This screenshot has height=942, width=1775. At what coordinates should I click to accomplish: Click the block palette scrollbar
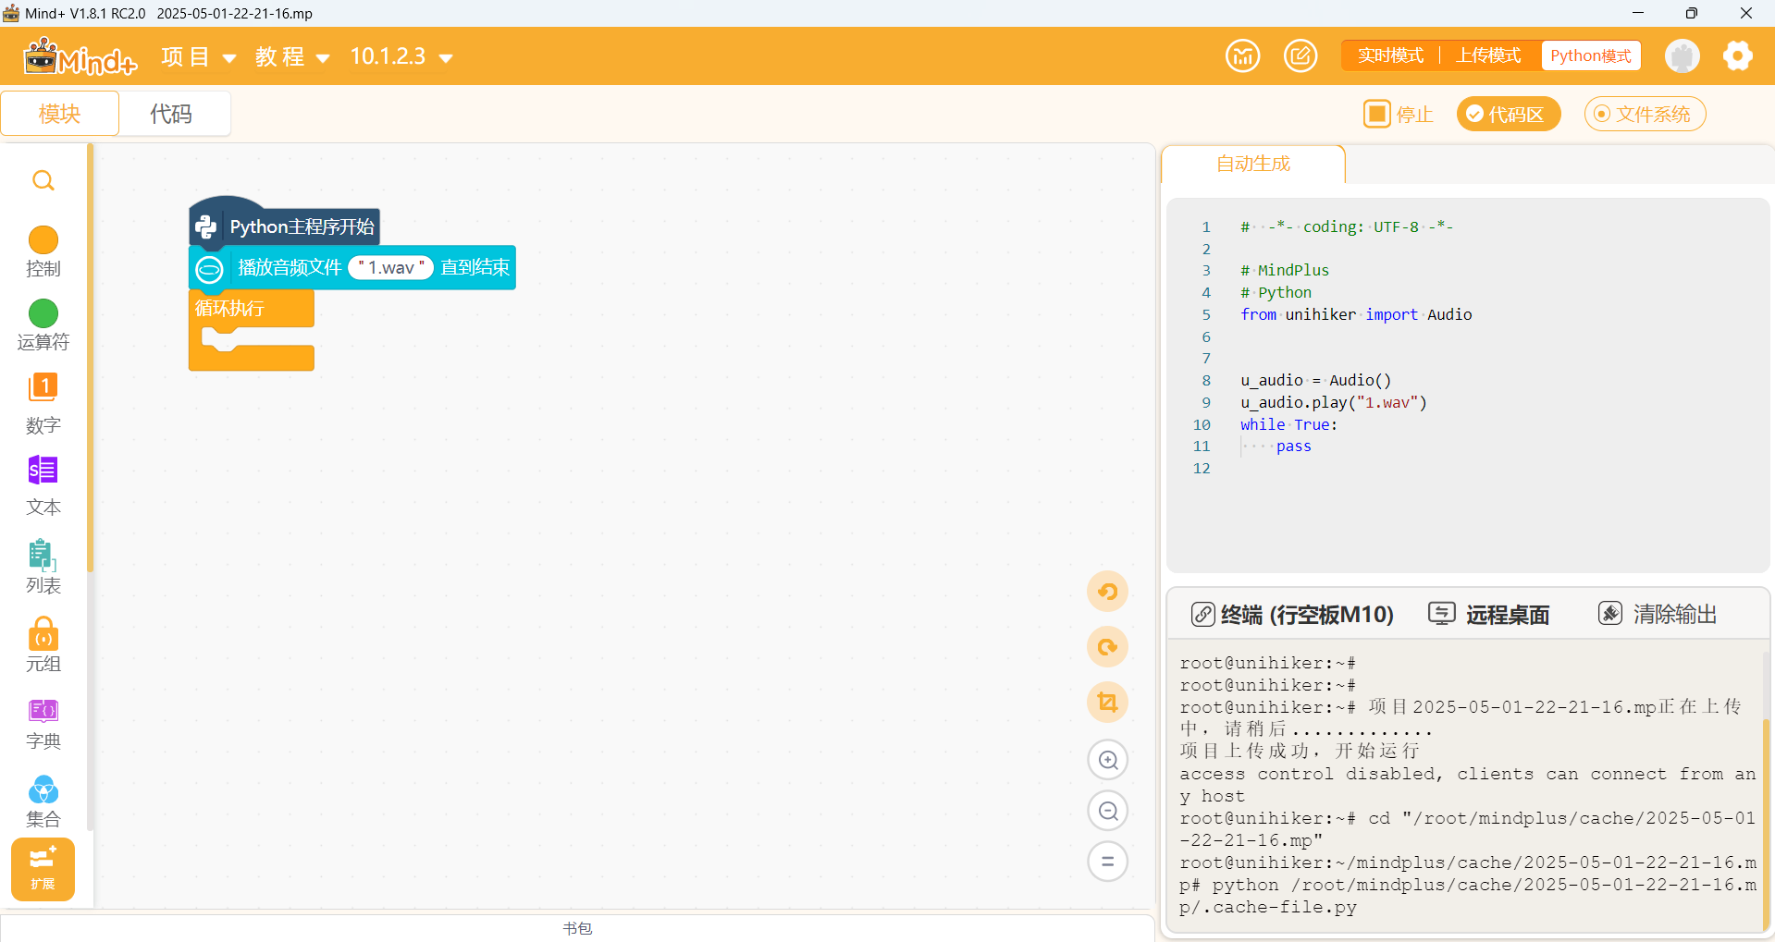coord(90,359)
